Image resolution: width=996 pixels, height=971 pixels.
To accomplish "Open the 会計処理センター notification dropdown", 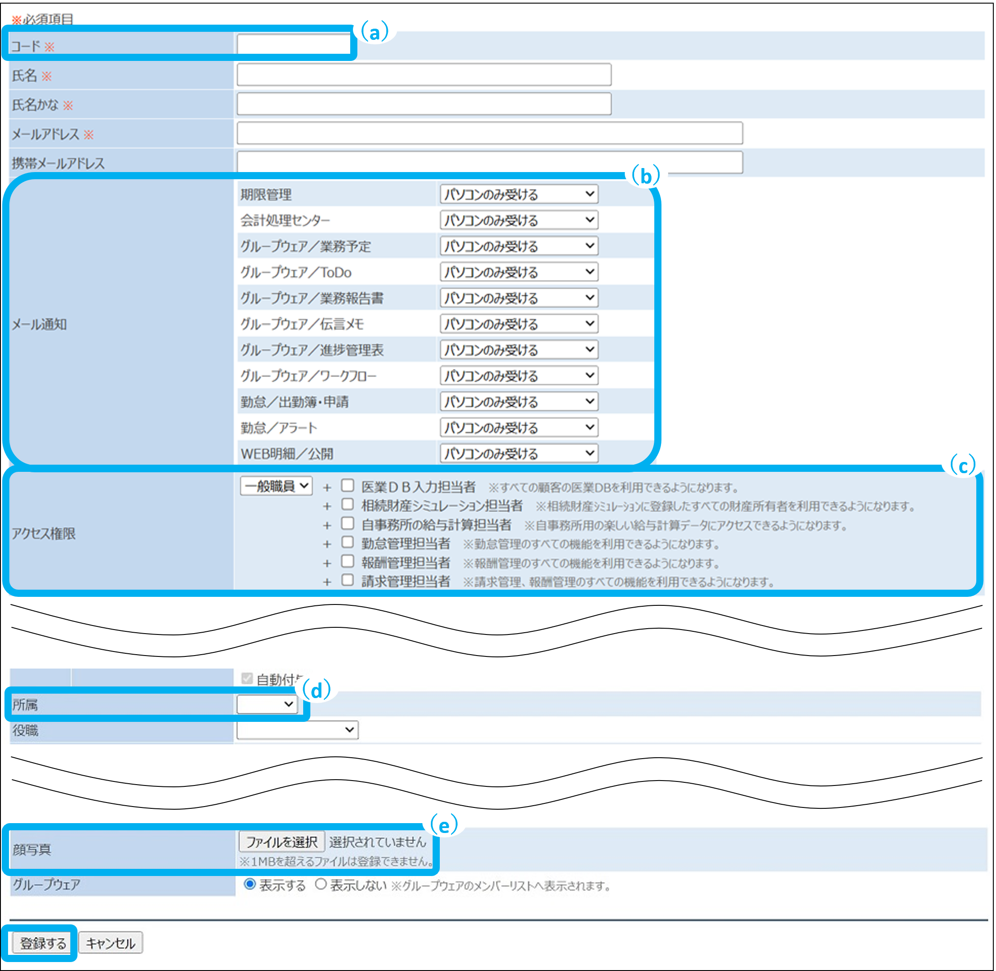I will click(x=519, y=220).
